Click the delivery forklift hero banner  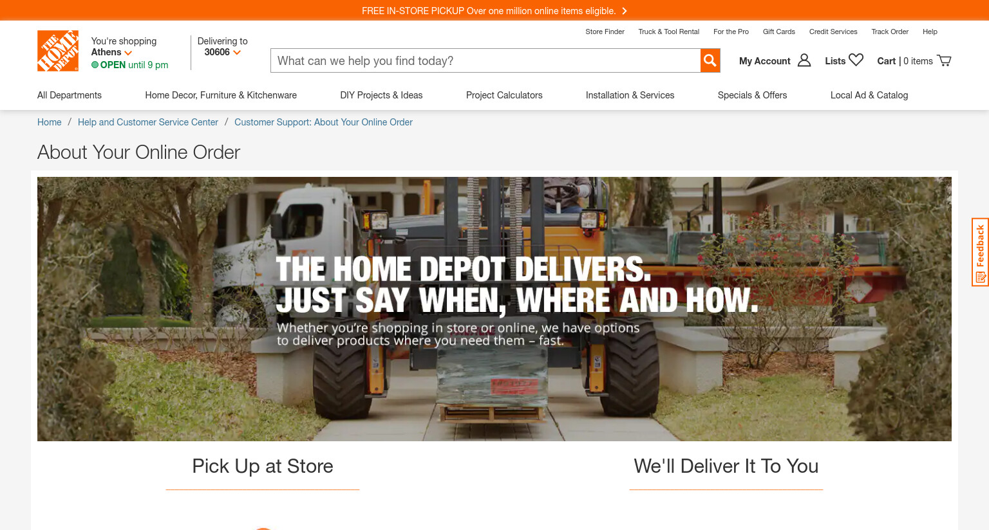pos(494,309)
